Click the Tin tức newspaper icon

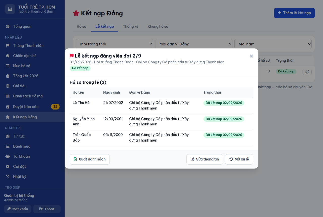[8, 136]
